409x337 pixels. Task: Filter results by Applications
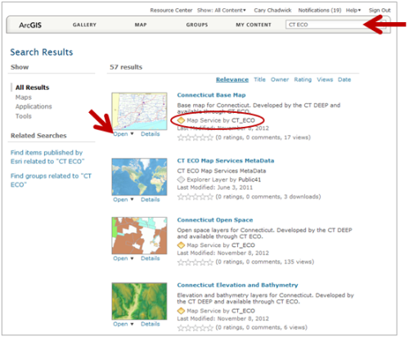(x=34, y=106)
